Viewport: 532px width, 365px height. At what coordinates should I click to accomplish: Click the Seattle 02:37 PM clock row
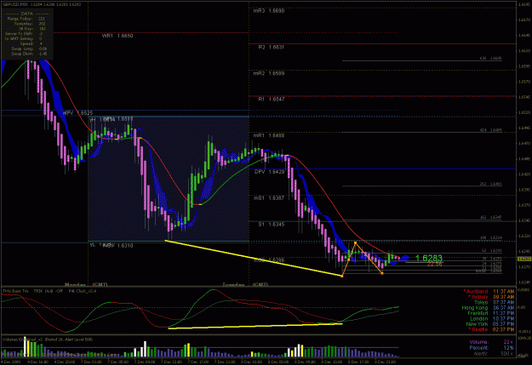point(491,329)
